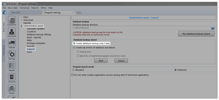Open the Basic data menu
Viewport: 219px width, 100px height.
[13, 8]
